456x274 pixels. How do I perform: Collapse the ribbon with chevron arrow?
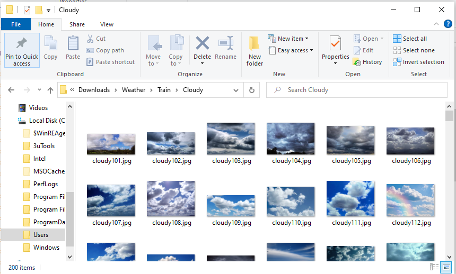[435, 24]
